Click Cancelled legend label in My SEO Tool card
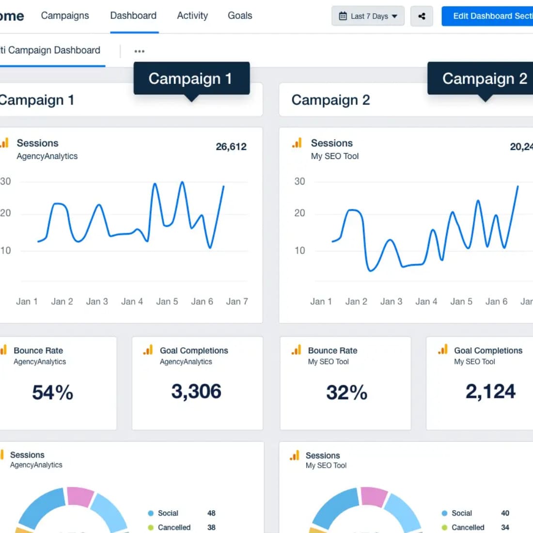The width and height of the screenshot is (533, 533). point(468,528)
